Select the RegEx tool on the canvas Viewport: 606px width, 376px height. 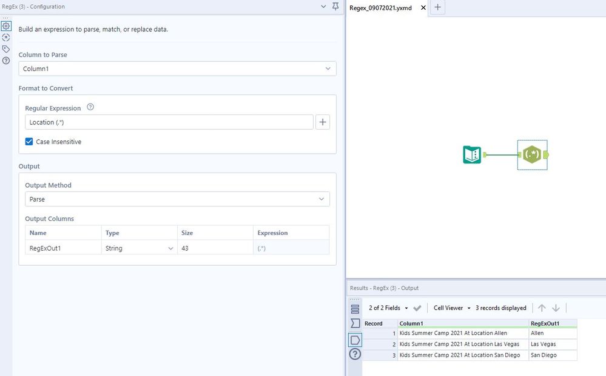532,154
